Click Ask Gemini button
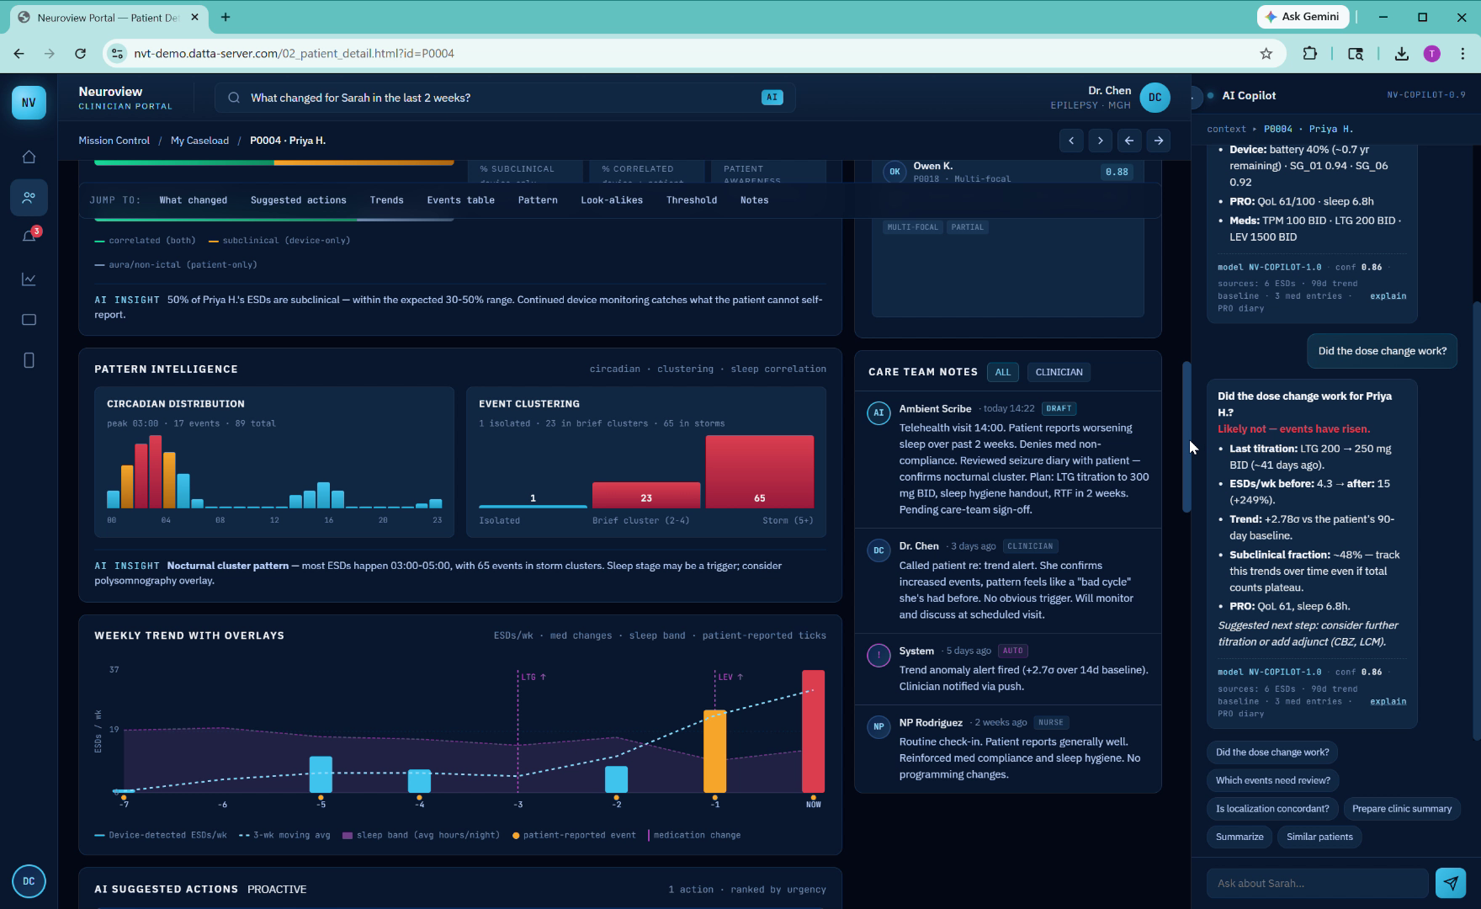The height and width of the screenshot is (909, 1481). point(1303,17)
